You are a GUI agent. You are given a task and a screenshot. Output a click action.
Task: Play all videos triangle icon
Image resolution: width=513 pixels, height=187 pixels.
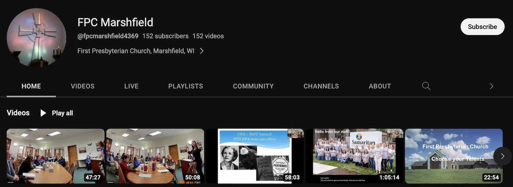[x=43, y=113]
